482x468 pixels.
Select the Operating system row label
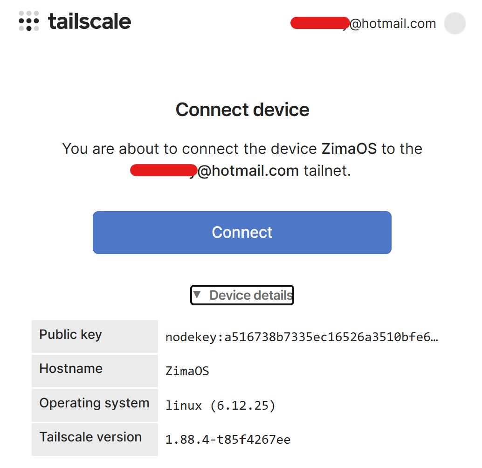94,403
